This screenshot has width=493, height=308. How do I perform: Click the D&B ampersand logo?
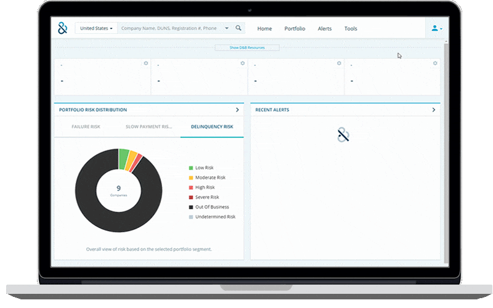click(x=62, y=28)
